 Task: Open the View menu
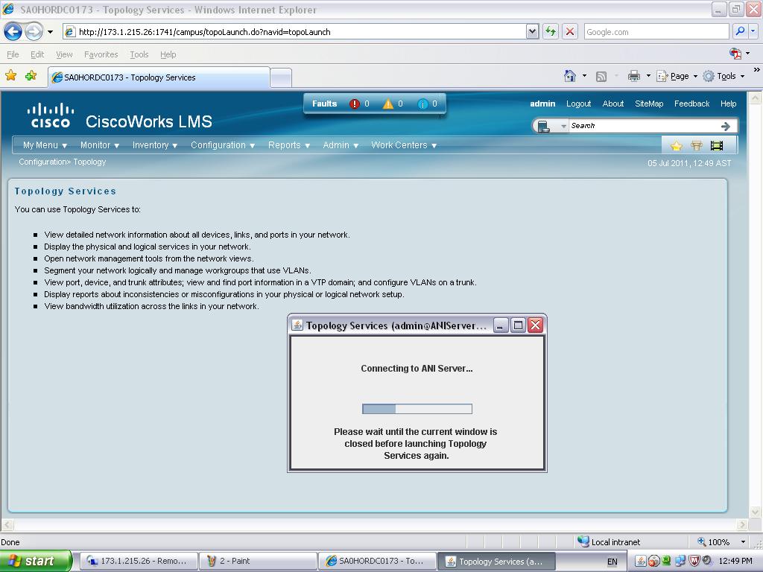(x=64, y=54)
